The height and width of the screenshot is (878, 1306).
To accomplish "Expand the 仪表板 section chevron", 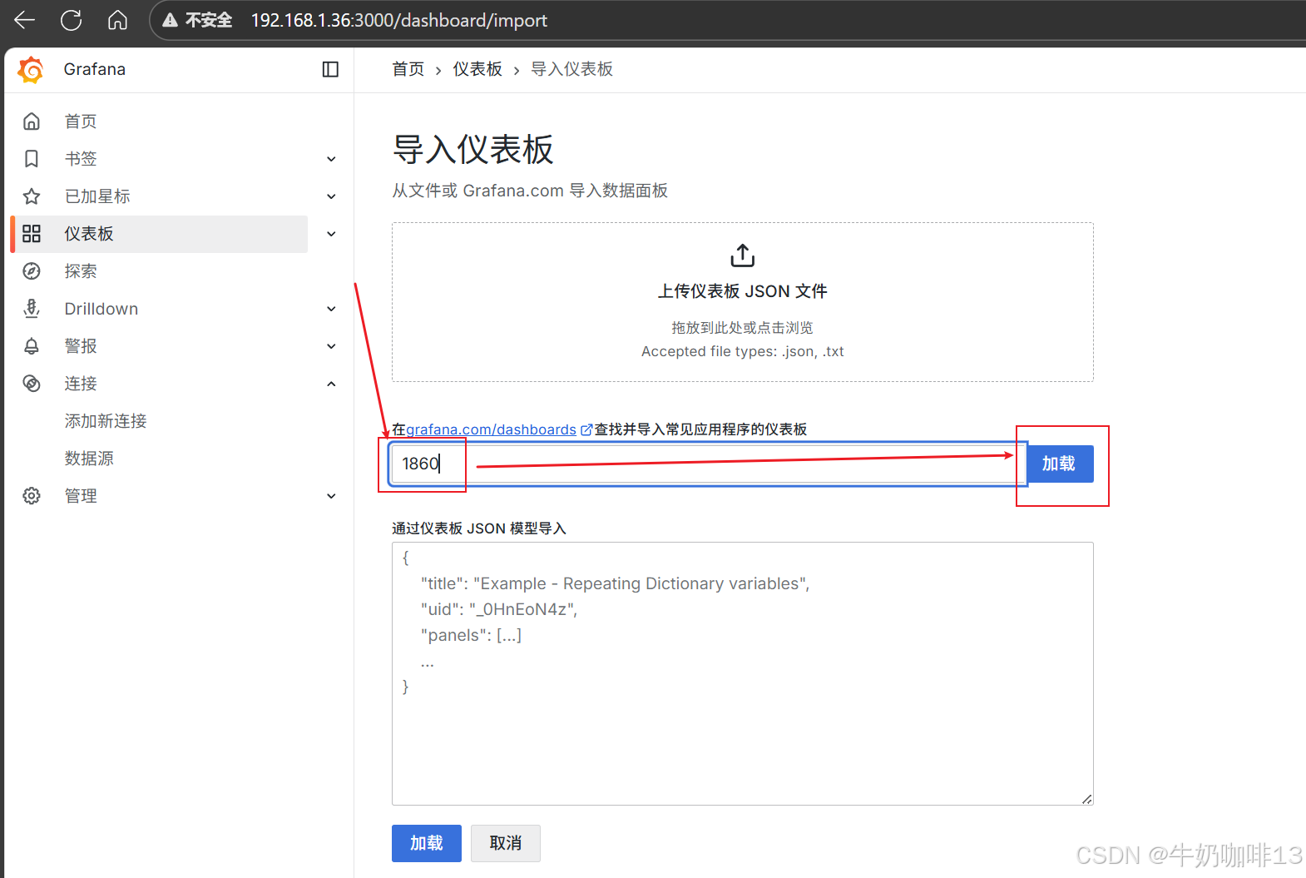I will point(331,234).
